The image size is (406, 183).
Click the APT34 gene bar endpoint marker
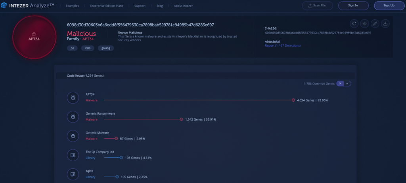click(293, 100)
